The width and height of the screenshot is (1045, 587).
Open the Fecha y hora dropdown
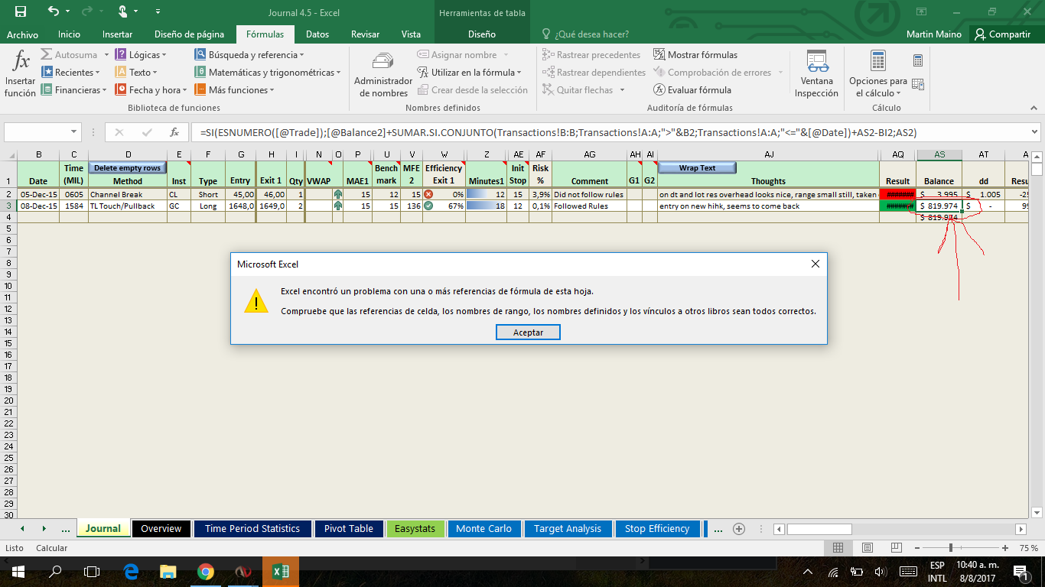(x=151, y=90)
